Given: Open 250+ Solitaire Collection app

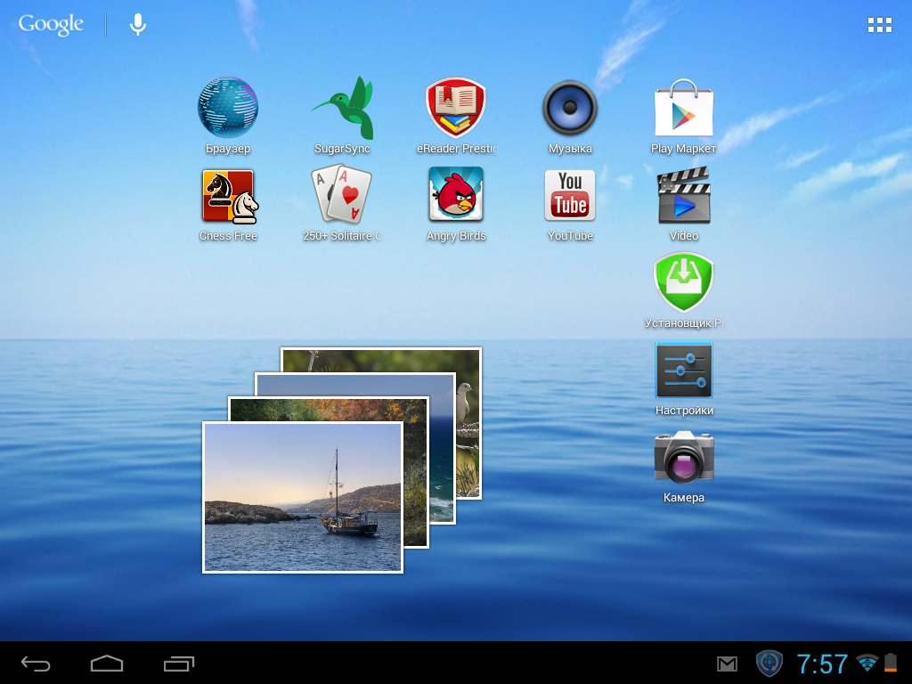Looking at the screenshot, I should pos(342,195).
